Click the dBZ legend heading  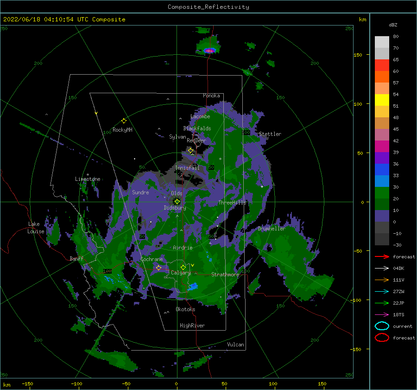click(x=393, y=25)
